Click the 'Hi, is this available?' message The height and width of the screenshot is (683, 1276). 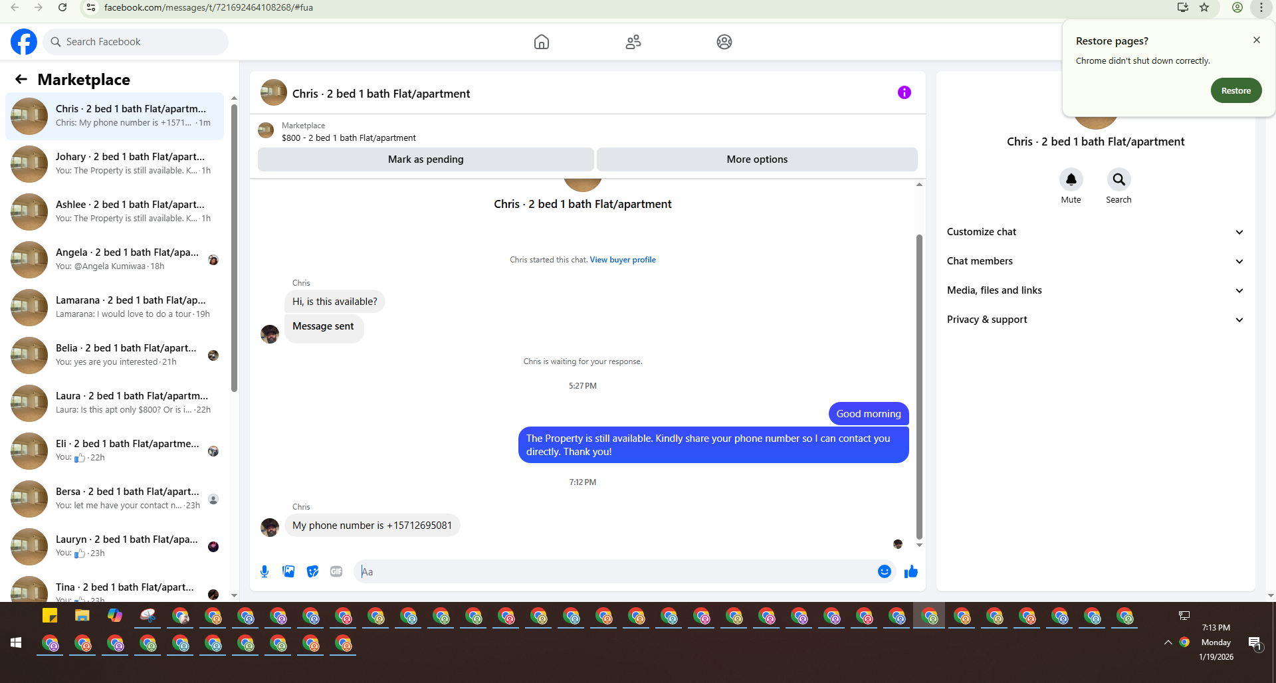pos(335,302)
